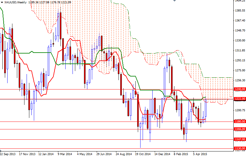Viewport: 246px width, 156px height.
Task: Click the 1367.40 price scale value
Action: coord(240,21)
